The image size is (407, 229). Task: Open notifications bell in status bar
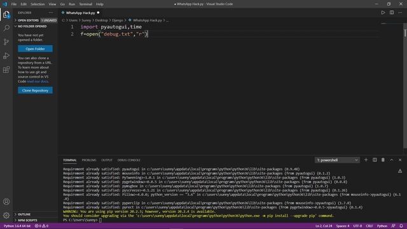[x=401, y=226]
